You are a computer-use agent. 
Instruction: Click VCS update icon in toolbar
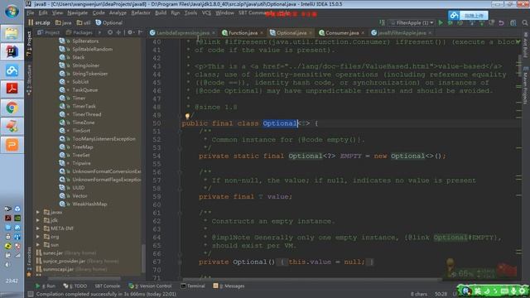(472, 22)
